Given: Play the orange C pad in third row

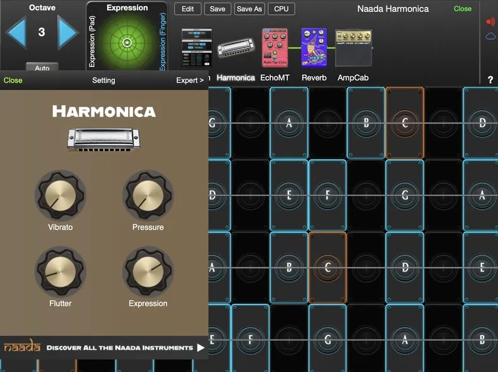Looking at the screenshot, I should coord(328,267).
